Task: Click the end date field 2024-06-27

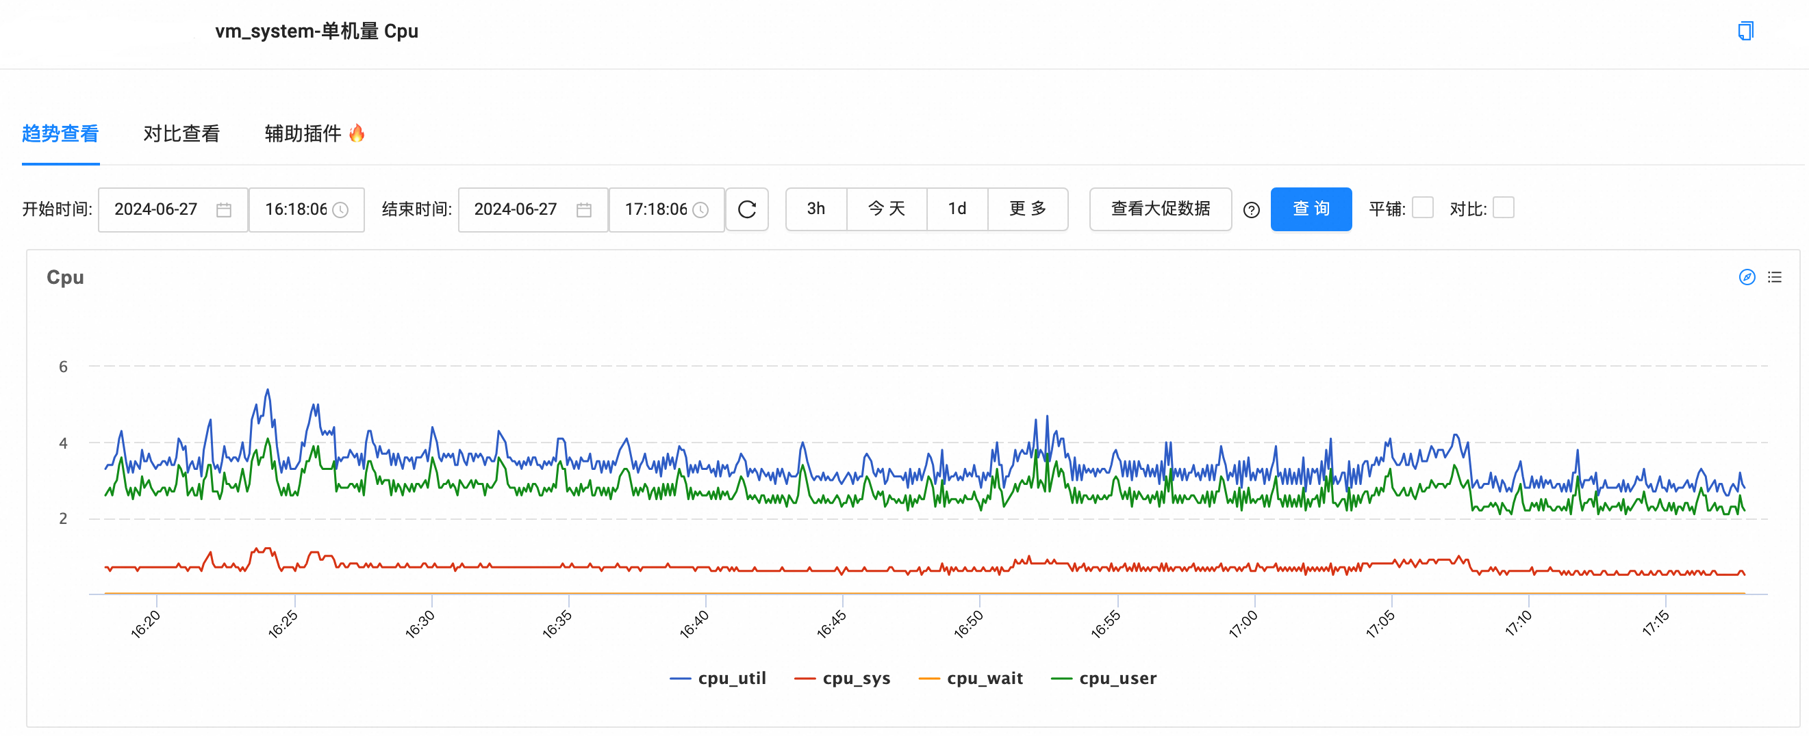Action: coord(532,210)
